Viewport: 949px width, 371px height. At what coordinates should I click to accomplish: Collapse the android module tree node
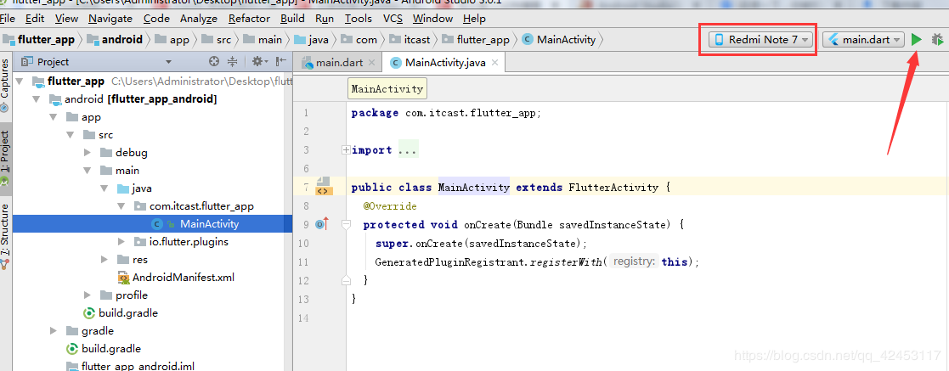click(x=36, y=99)
